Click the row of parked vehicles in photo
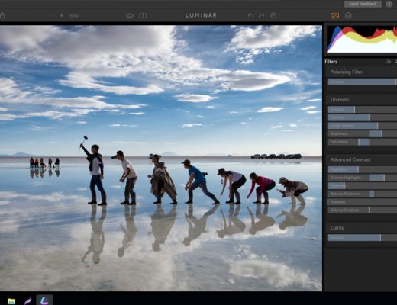This screenshot has height=305, width=397. [276, 156]
